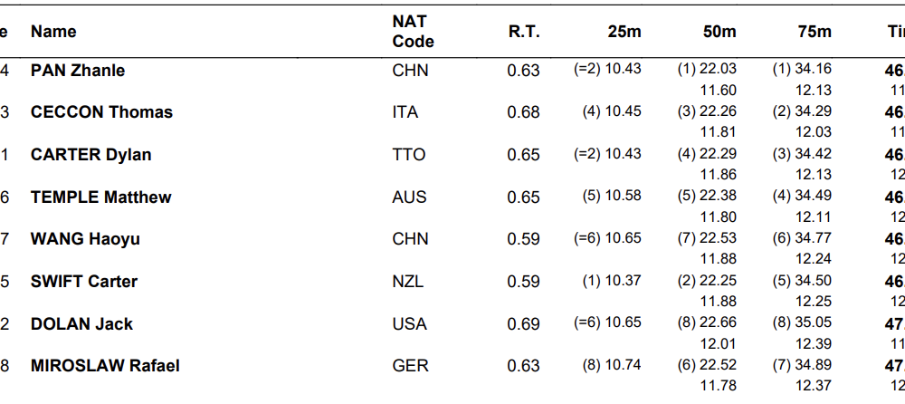905x404 pixels.
Task: Click MIROSLAW Rafael's 75m split 34.89
Action: pos(814,365)
